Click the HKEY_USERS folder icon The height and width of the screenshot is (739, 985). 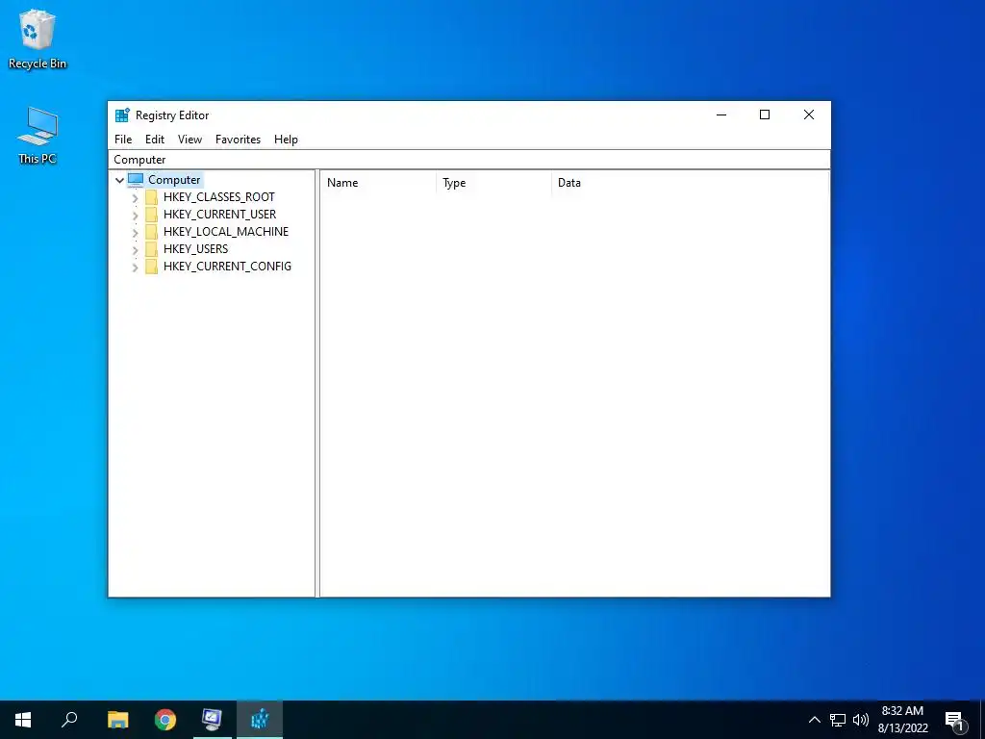[x=151, y=249]
